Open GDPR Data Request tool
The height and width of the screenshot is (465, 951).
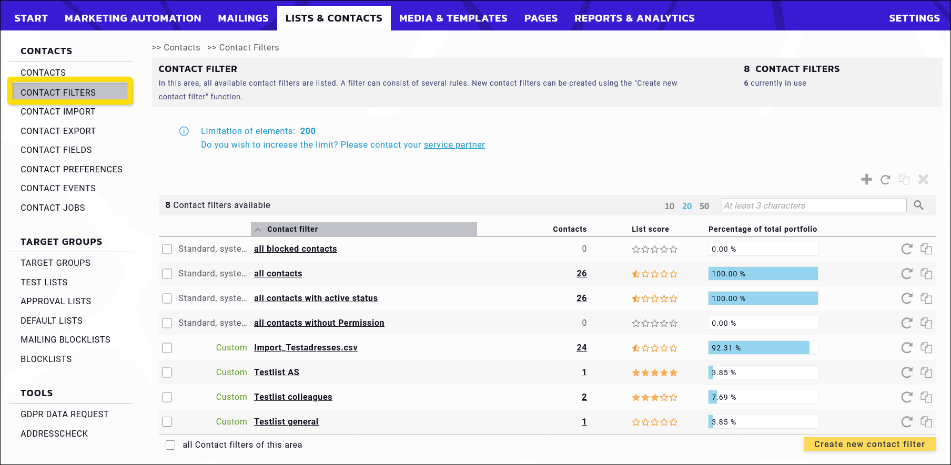click(x=64, y=415)
